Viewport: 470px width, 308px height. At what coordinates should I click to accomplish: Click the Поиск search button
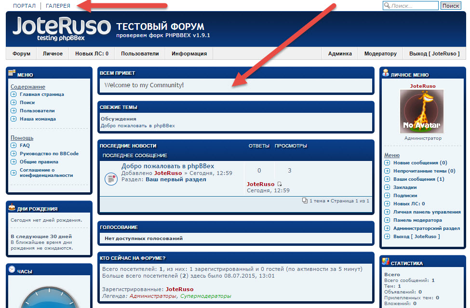coord(451,6)
